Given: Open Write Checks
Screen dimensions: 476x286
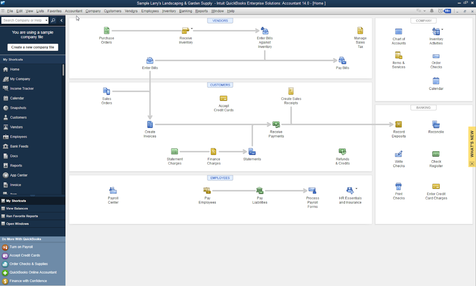Looking at the screenshot, I should coord(399,154).
